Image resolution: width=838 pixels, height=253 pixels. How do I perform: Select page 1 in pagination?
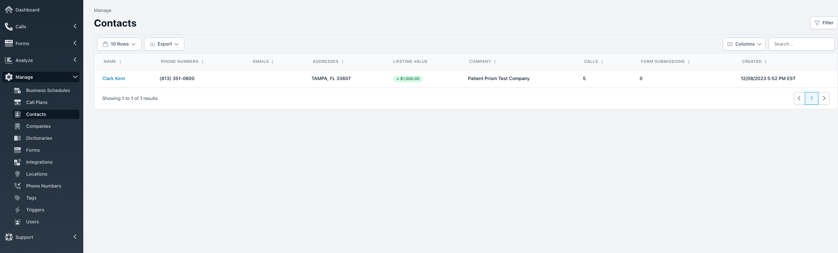point(811,99)
